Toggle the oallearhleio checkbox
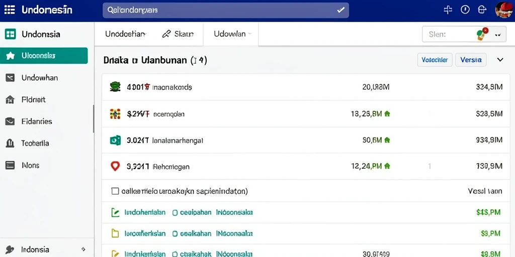This screenshot has width=515, height=257. point(115,191)
